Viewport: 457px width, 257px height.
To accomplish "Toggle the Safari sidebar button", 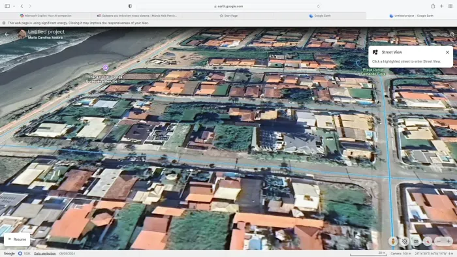I will (7, 6).
